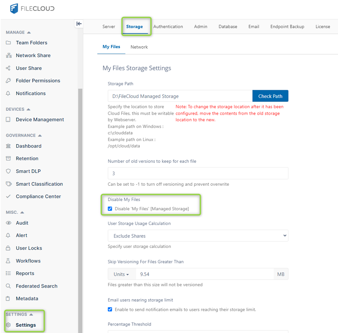This screenshot has width=338, height=333.
Task: Click the Federated Search magnifier icon
Action: pos(8,286)
